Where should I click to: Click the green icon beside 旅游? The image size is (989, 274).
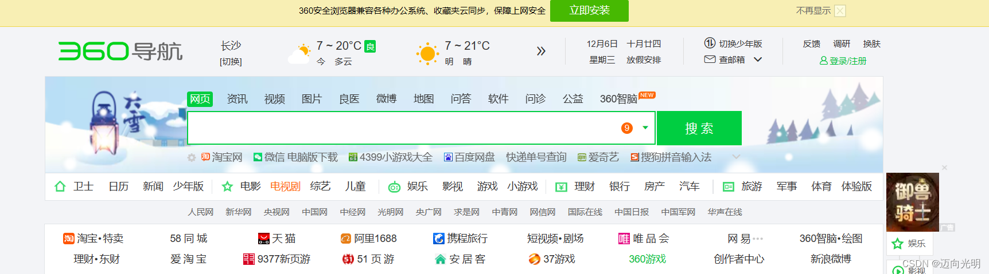coord(729,186)
